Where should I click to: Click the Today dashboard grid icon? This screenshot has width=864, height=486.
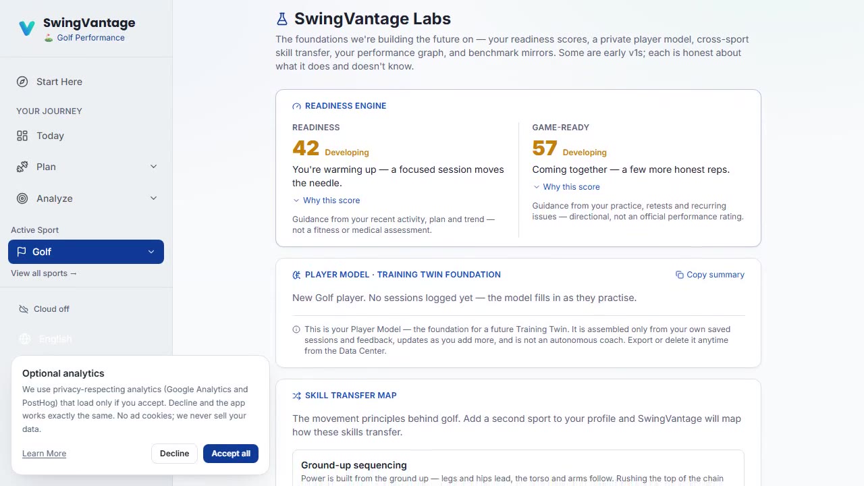click(x=22, y=136)
